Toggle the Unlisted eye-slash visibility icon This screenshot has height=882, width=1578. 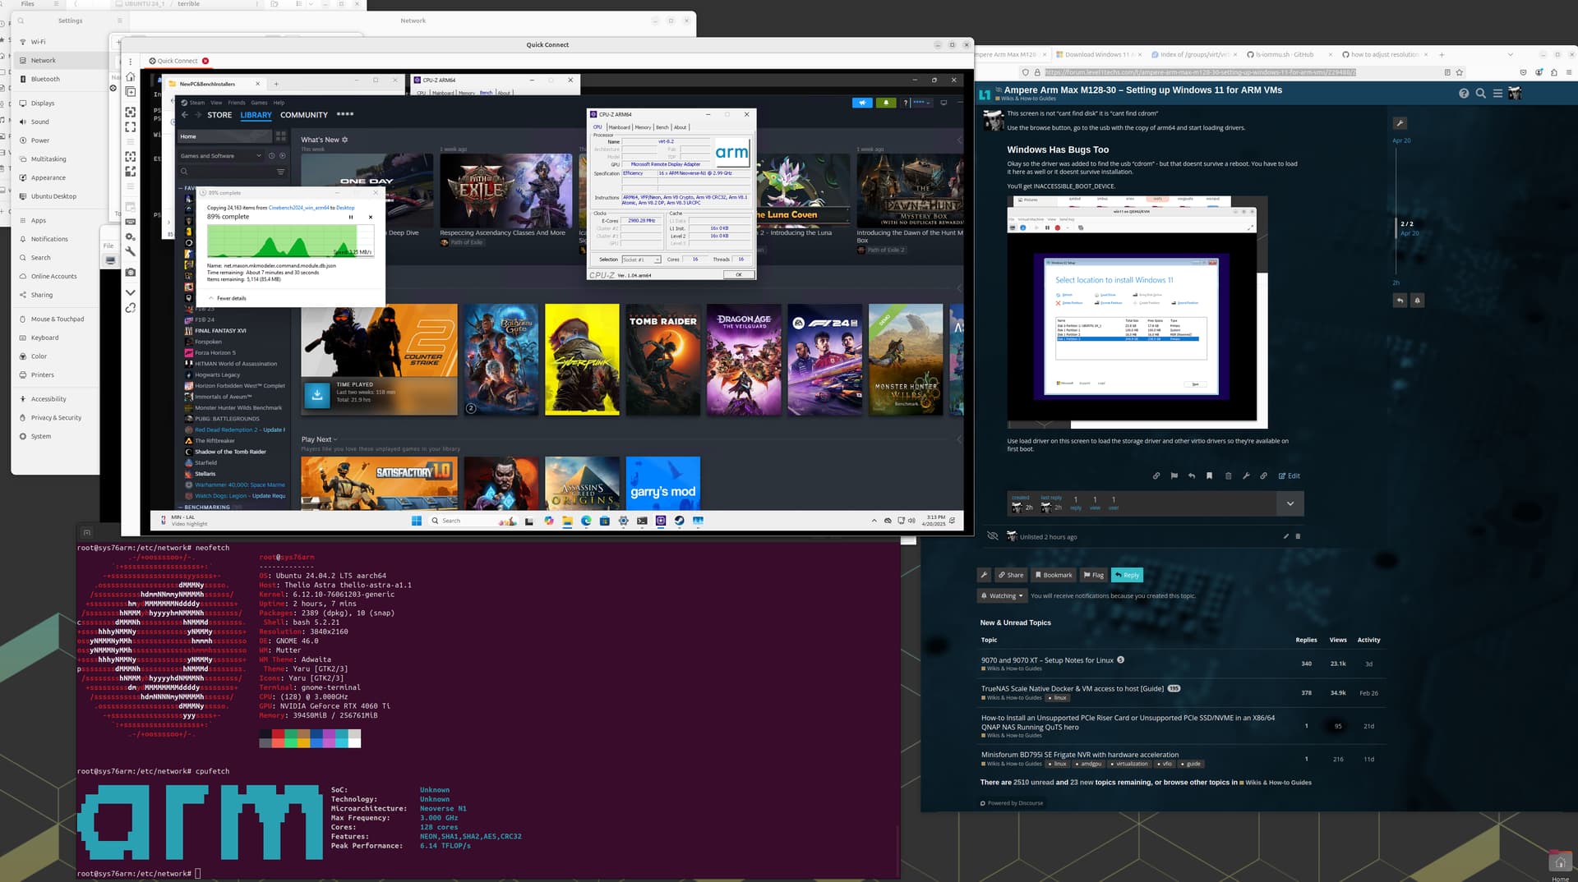coord(992,536)
